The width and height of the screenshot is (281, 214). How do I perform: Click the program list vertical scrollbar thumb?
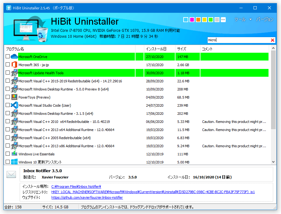[x=273, y=90]
